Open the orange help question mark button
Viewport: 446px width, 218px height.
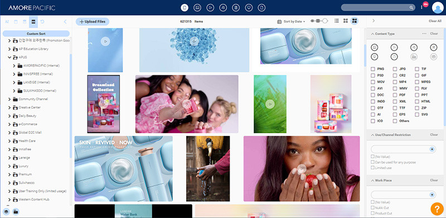[x=437, y=209]
